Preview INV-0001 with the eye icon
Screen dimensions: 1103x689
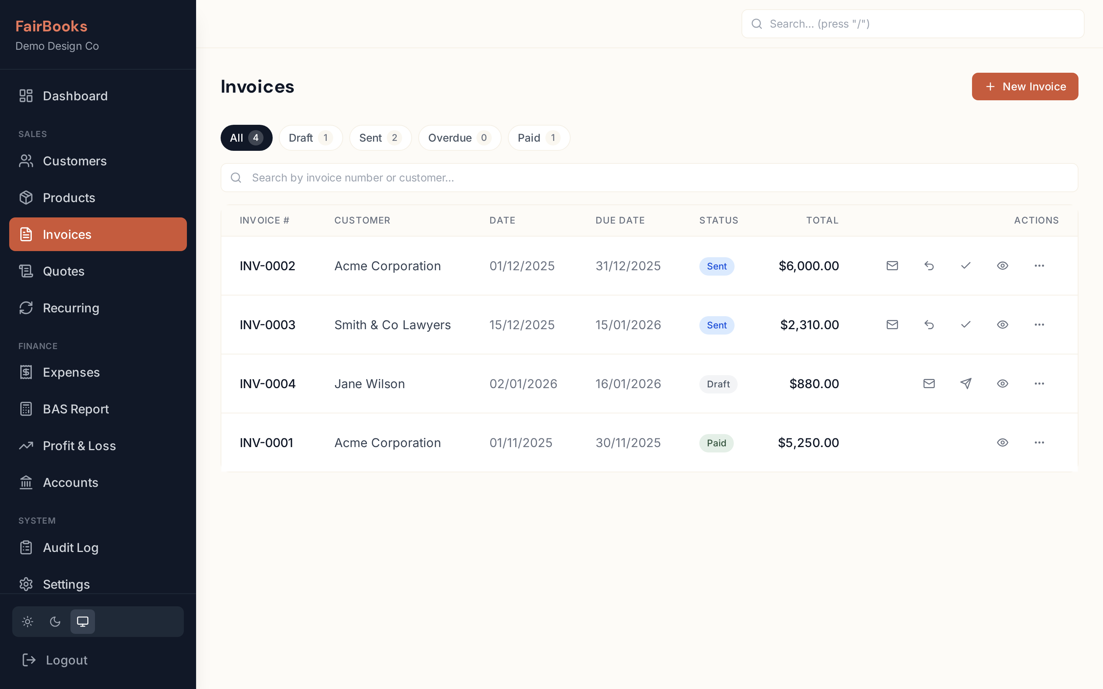click(1002, 442)
